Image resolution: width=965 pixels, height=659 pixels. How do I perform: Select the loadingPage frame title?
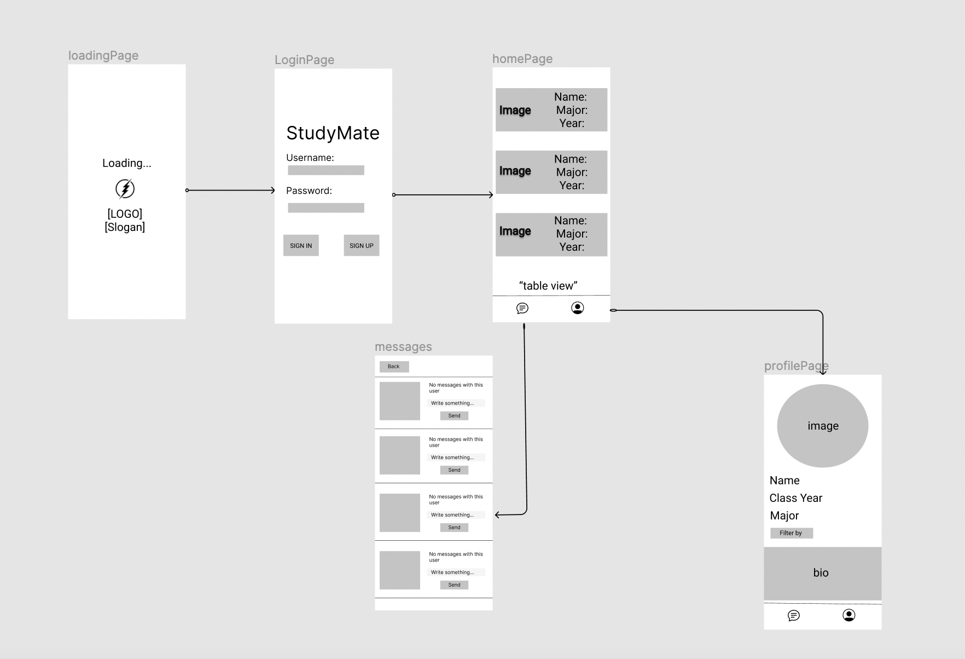click(103, 55)
